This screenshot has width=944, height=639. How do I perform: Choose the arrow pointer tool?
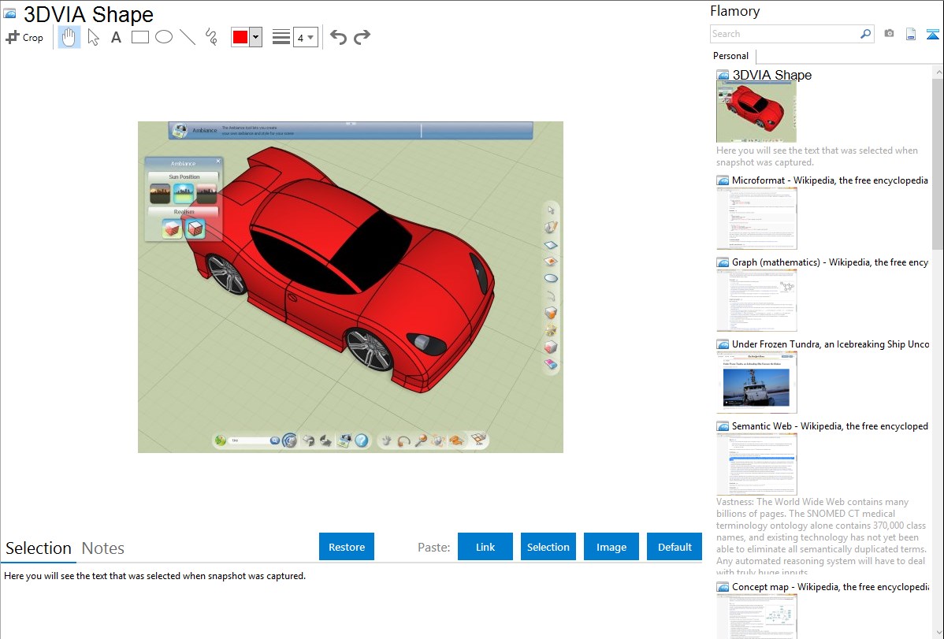pos(93,37)
